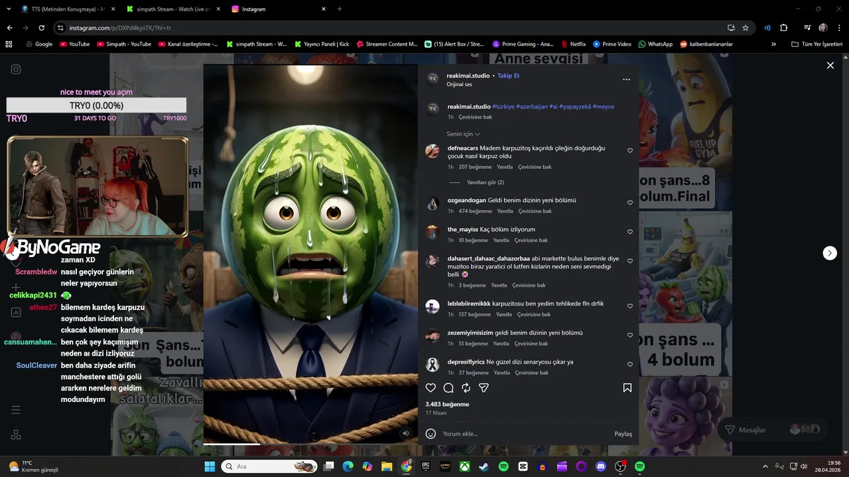Open the YouTube bookmark

[74, 44]
